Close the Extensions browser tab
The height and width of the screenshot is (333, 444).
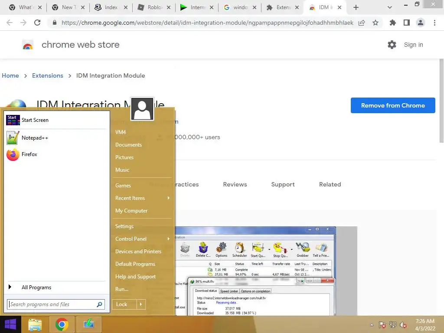pos(297,7)
